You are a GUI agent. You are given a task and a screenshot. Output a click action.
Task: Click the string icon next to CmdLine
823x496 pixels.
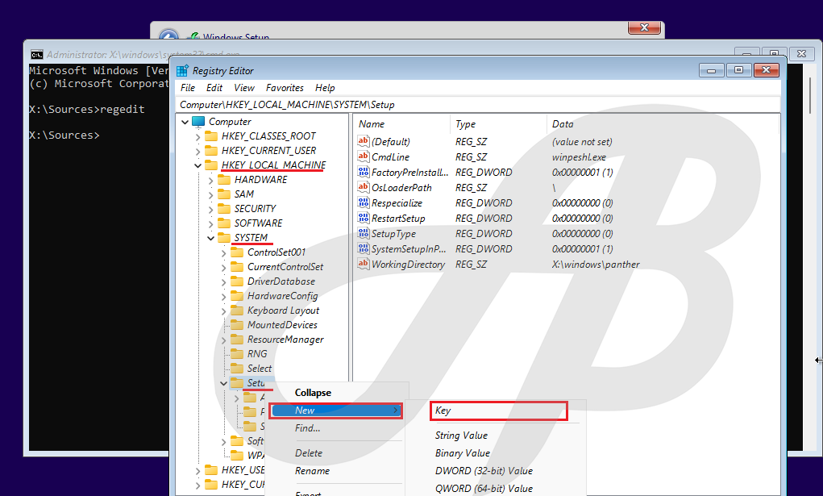364,156
